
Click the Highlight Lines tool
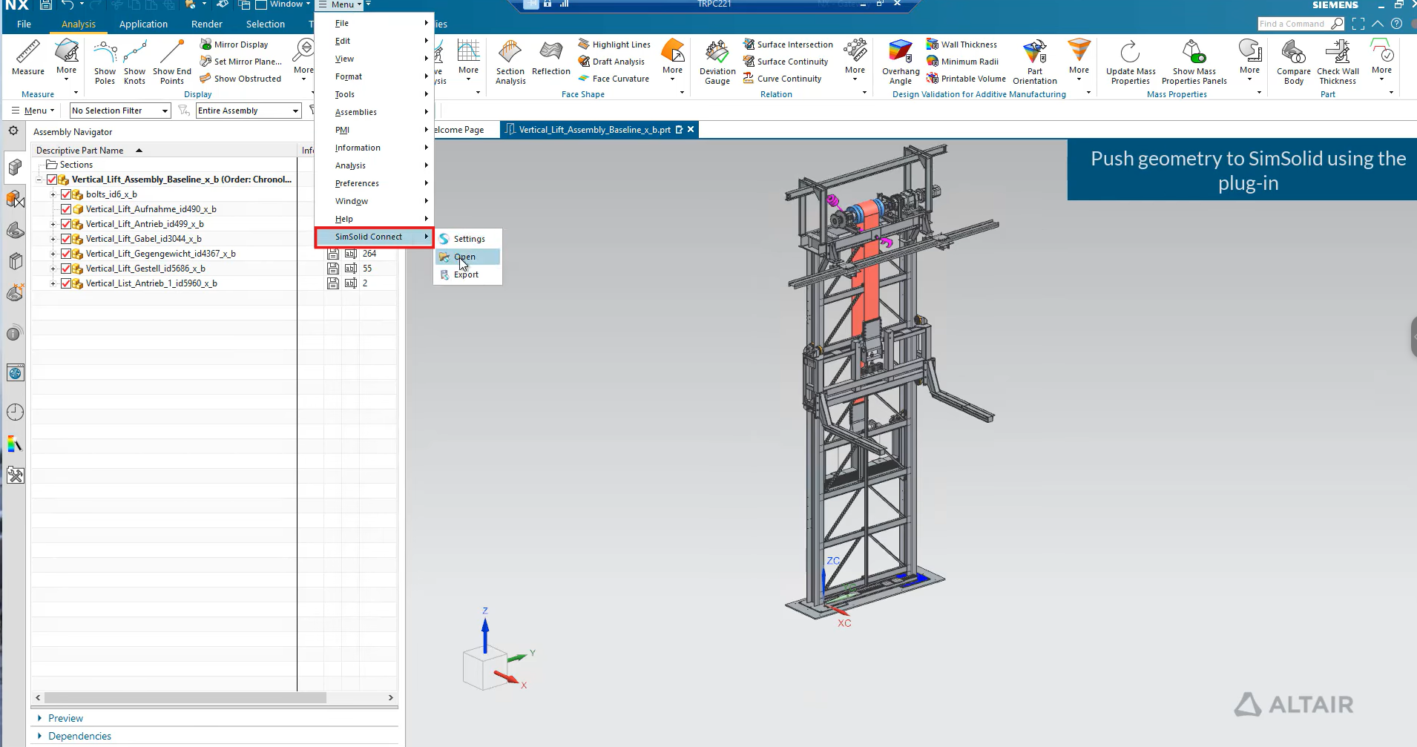click(x=614, y=45)
